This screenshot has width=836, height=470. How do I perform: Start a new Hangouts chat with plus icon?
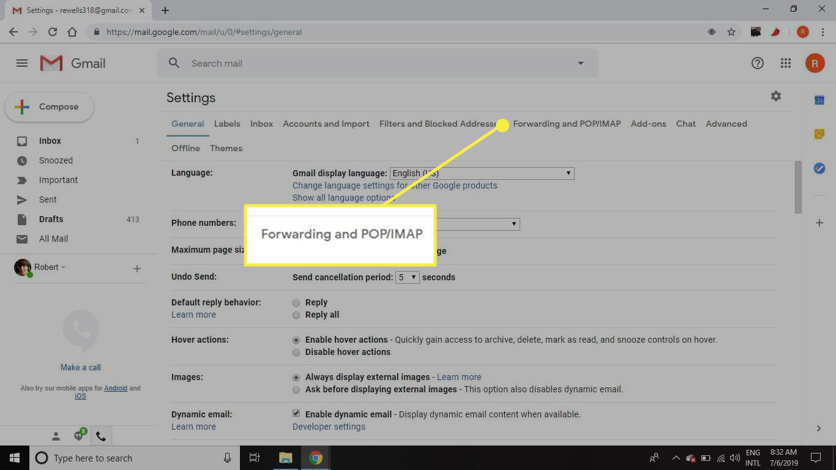click(x=137, y=268)
